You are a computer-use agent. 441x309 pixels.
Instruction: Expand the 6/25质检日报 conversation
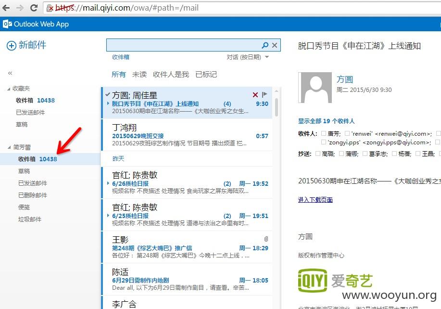[x=108, y=216]
